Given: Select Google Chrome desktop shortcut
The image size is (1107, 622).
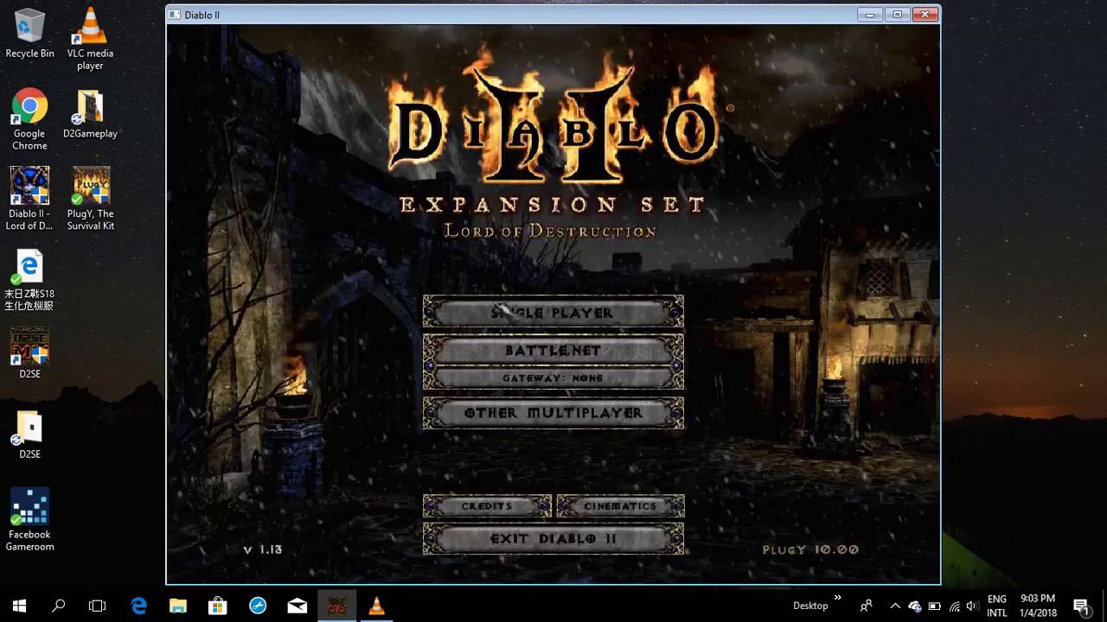Looking at the screenshot, I should coord(29,120).
